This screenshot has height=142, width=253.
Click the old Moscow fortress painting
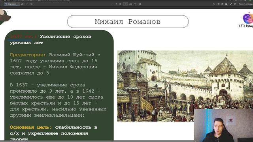(185, 86)
